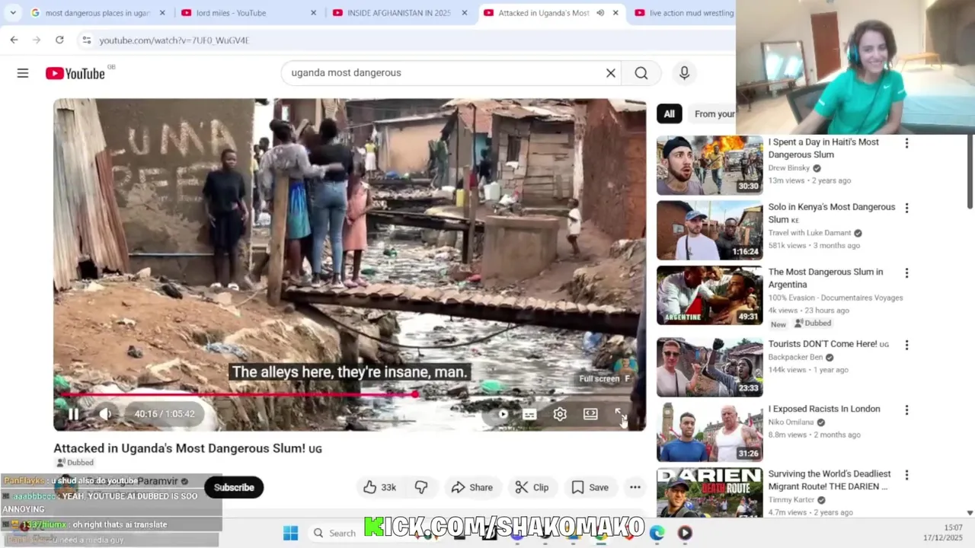The image size is (975, 548).
Task: Reload the page with the refresh icon
Action: click(59, 40)
